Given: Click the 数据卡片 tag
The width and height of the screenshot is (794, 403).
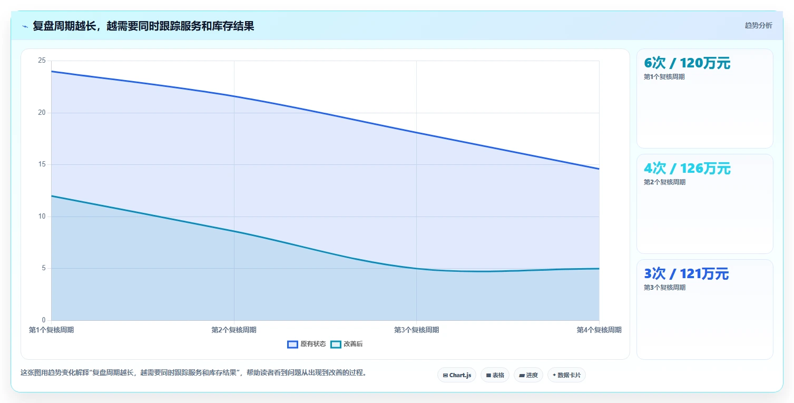Looking at the screenshot, I should [x=566, y=375].
